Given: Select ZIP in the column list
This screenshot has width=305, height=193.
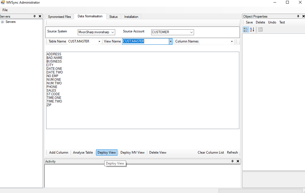Looking at the screenshot, I should tap(49, 105).
